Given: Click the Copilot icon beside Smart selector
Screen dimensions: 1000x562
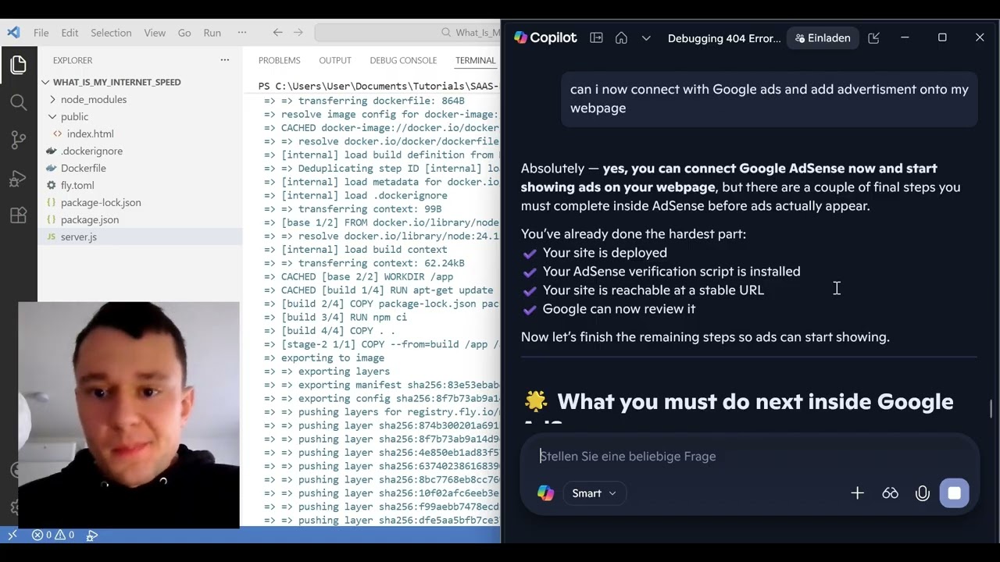Looking at the screenshot, I should click(545, 493).
